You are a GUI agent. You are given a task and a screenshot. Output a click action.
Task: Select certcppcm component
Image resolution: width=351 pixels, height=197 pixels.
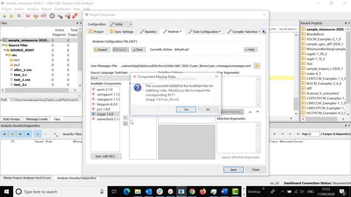point(106,94)
